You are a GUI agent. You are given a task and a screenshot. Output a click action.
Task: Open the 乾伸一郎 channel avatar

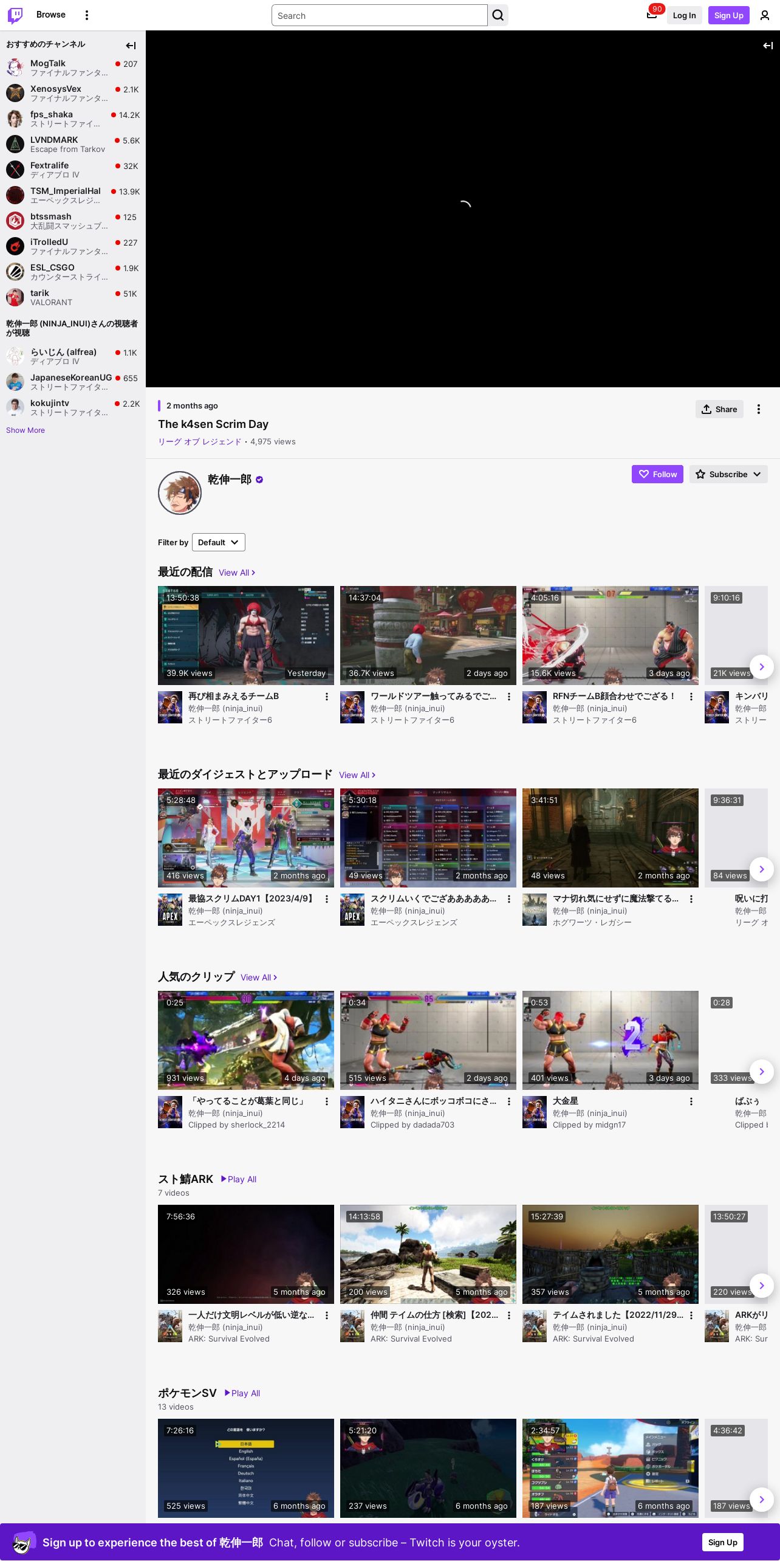(x=180, y=493)
